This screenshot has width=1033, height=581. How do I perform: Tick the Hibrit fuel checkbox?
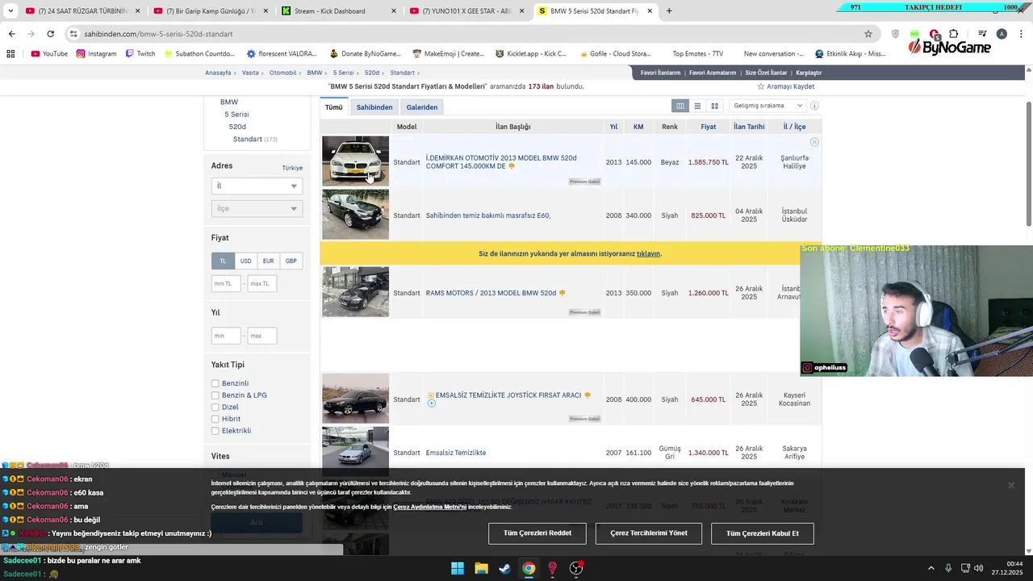point(215,419)
